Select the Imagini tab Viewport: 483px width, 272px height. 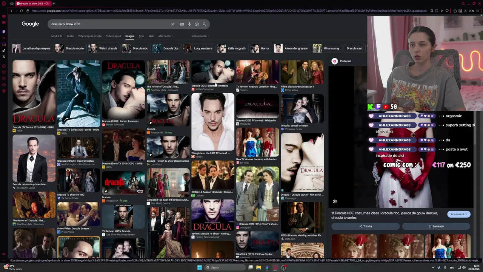[x=130, y=36]
